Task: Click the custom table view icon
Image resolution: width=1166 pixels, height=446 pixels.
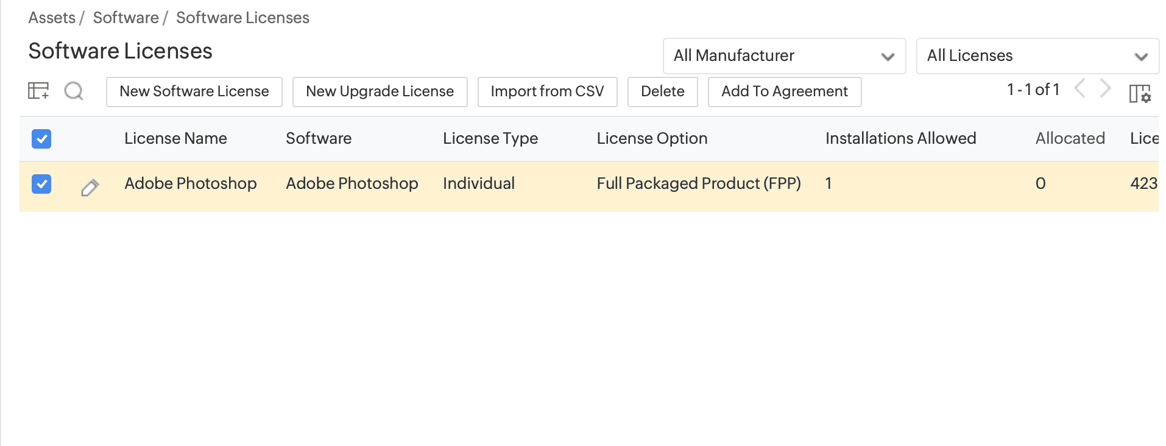Action: coord(38,91)
